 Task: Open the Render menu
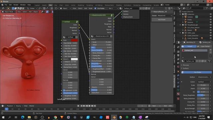click(16, 5)
